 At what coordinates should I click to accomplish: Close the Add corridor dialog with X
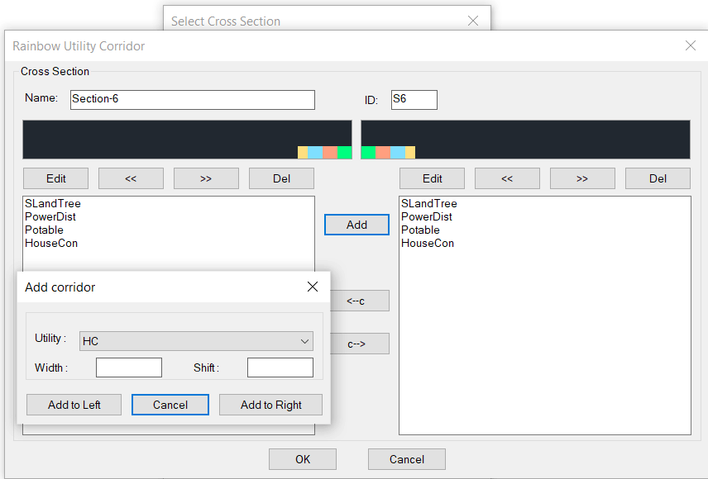(x=313, y=287)
